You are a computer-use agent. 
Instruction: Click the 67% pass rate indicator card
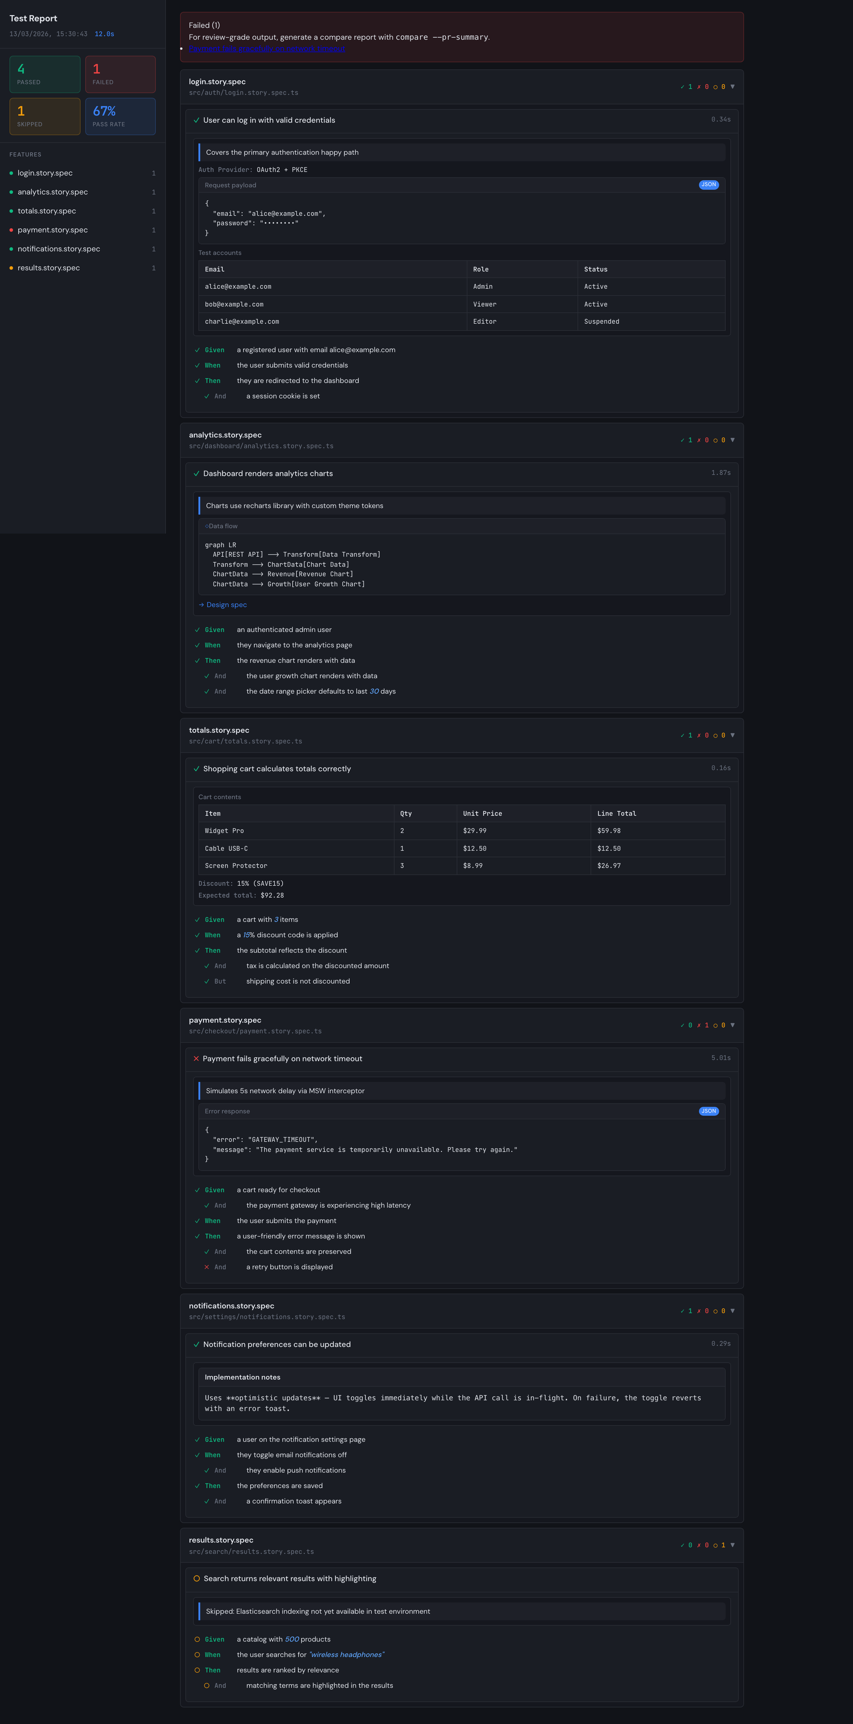(x=120, y=116)
